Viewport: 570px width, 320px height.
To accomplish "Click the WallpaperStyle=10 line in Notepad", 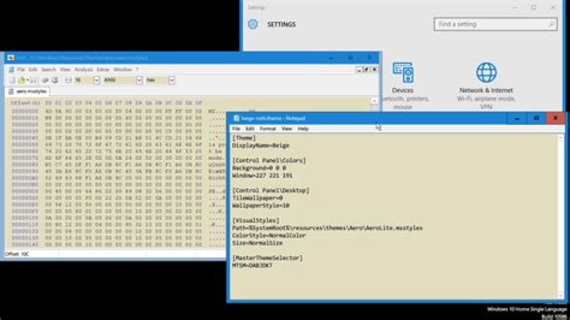I will pyautogui.click(x=261, y=206).
